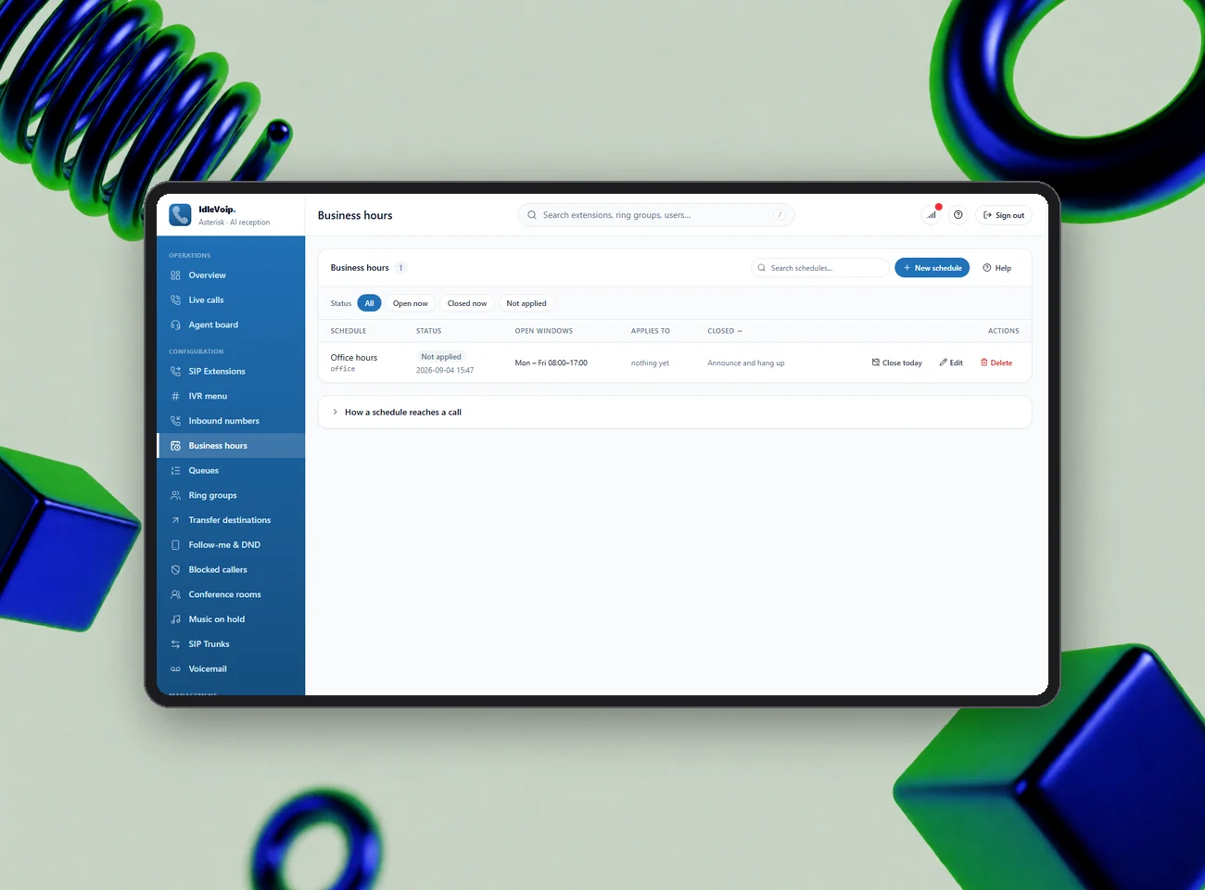Click the Ring groups people icon

pyautogui.click(x=175, y=496)
